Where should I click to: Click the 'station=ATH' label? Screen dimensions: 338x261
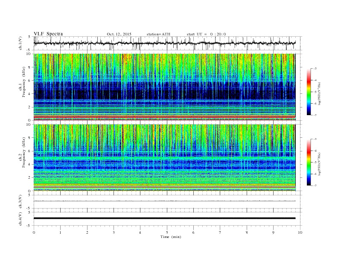point(158,34)
